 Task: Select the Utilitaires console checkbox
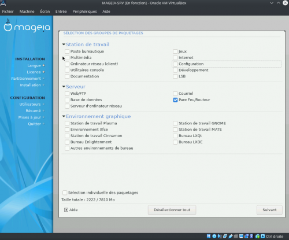tap(67, 70)
